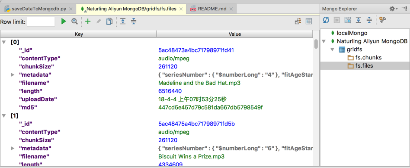Click the copy document icon
Image resolution: width=410 pixels, height=168 pixels.
[x=109, y=22]
